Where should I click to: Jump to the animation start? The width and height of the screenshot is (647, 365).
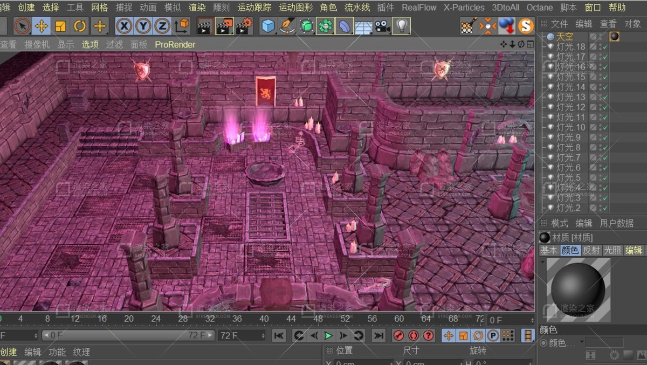[x=279, y=336]
